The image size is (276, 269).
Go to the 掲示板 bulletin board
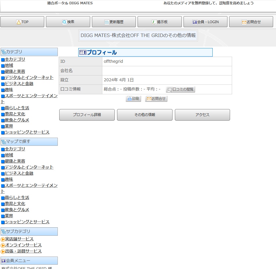point(160,22)
